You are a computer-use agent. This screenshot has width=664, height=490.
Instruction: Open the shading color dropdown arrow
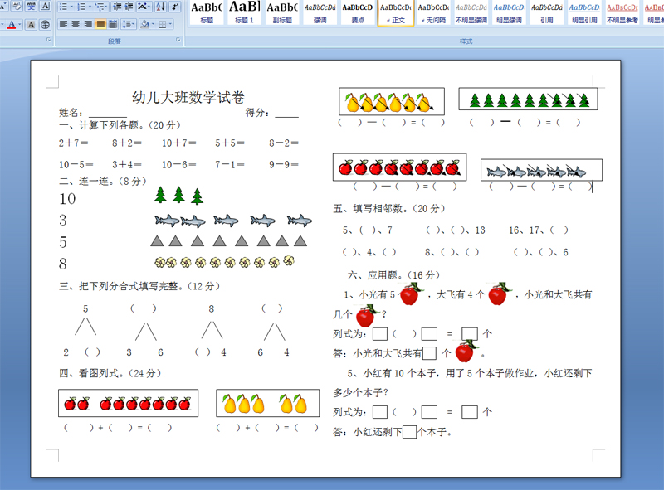pyautogui.click(x=153, y=25)
